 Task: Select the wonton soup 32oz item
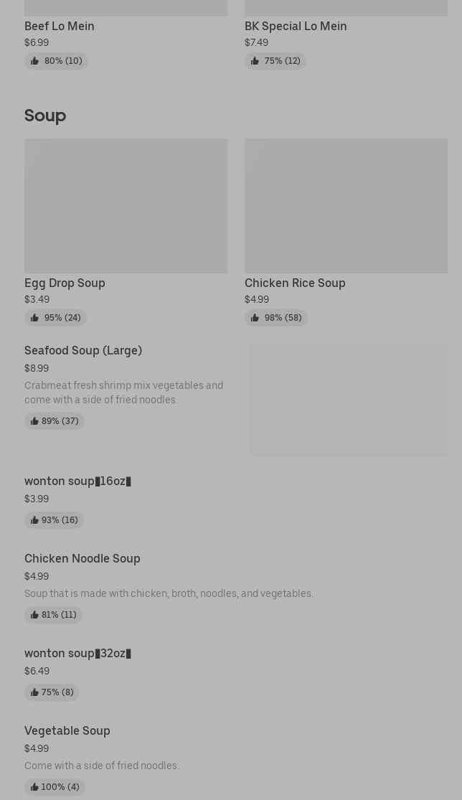tap(77, 654)
